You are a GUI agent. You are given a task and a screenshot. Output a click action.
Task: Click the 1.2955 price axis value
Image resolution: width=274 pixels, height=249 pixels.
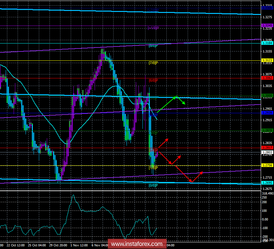(x=268, y=109)
